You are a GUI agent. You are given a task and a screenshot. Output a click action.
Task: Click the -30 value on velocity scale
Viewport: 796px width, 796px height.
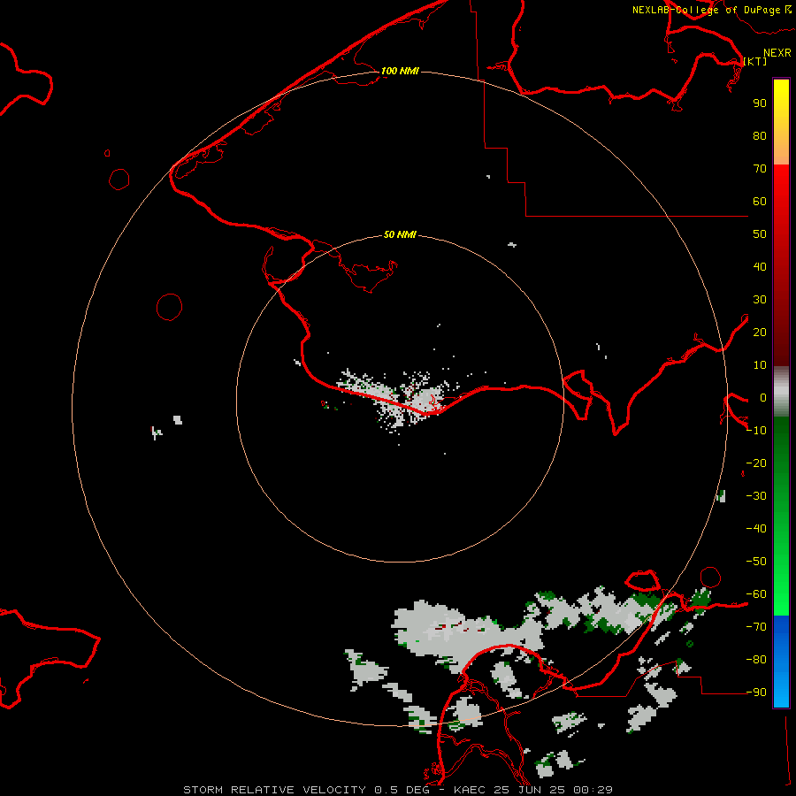[756, 496]
